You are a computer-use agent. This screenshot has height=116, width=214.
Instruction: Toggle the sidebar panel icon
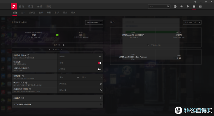point(200,7)
